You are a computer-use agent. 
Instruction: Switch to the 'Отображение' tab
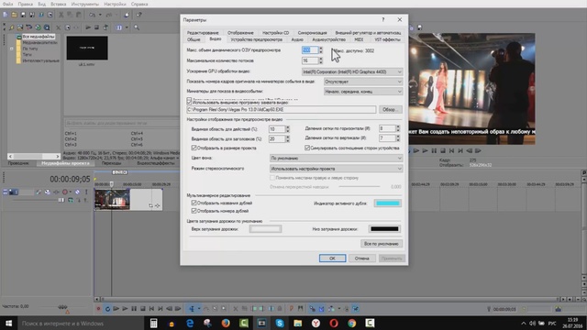click(x=240, y=33)
